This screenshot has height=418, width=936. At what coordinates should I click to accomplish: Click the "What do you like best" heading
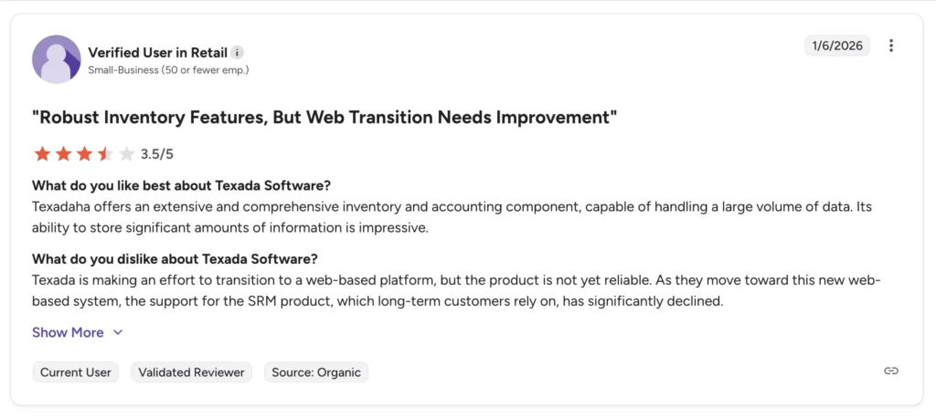tap(181, 185)
